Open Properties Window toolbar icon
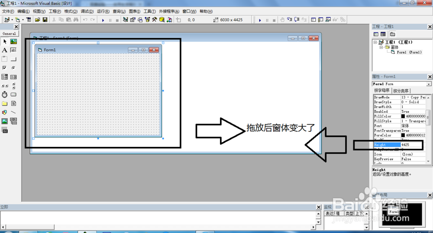The height and width of the screenshot is (233, 433). coord(133,19)
